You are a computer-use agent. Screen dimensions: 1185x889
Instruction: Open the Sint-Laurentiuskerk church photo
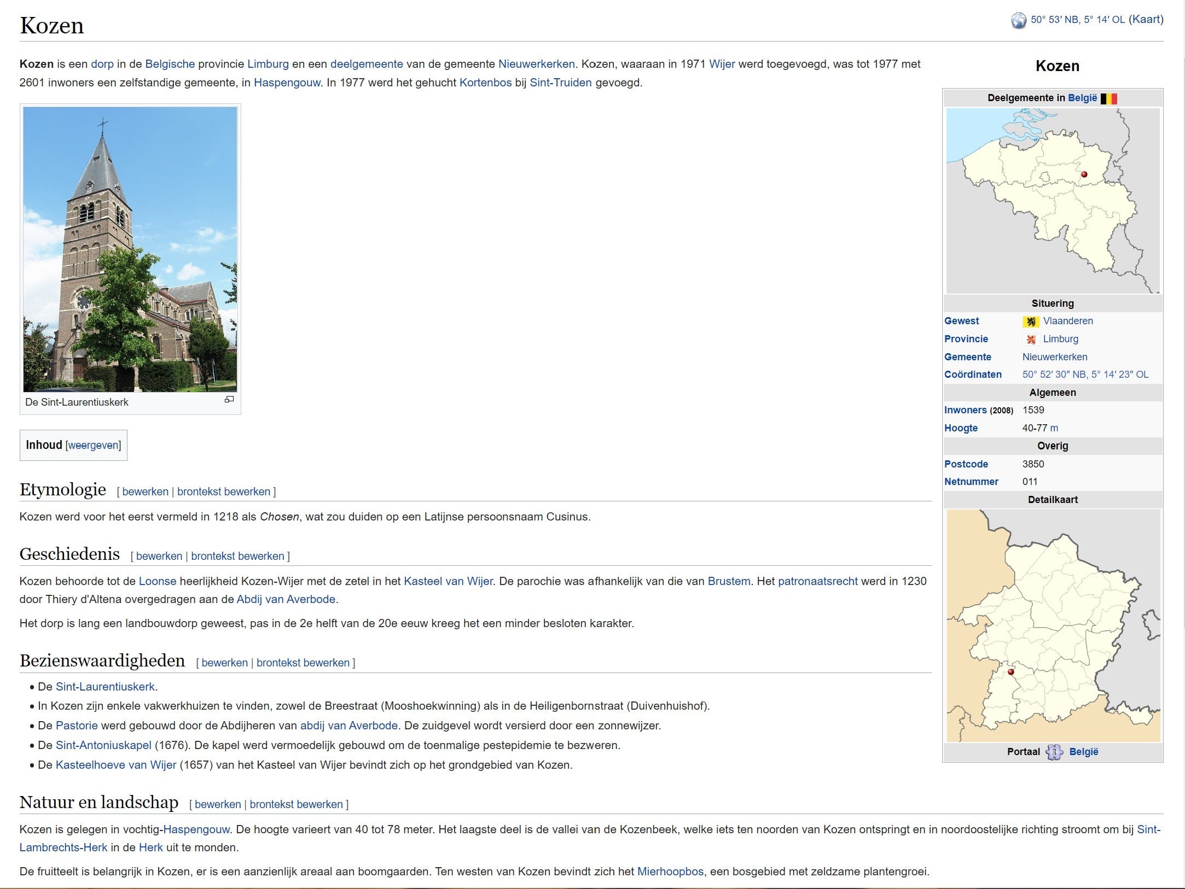pyautogui.click(x=130, y=249)
